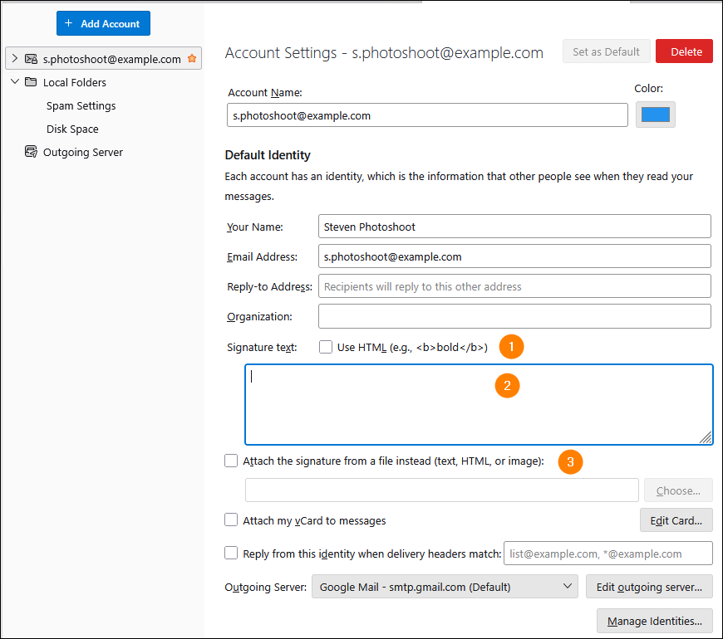Click the Manage Identities... button

(655, 621)
